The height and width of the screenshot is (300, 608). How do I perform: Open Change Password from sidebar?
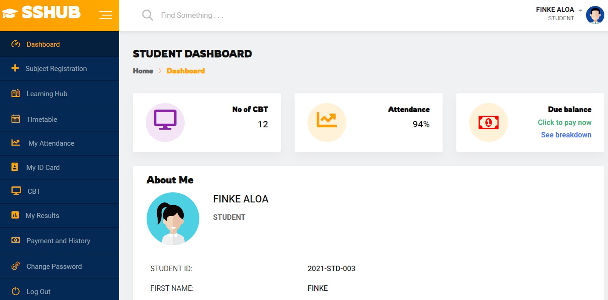coord(54,267)
